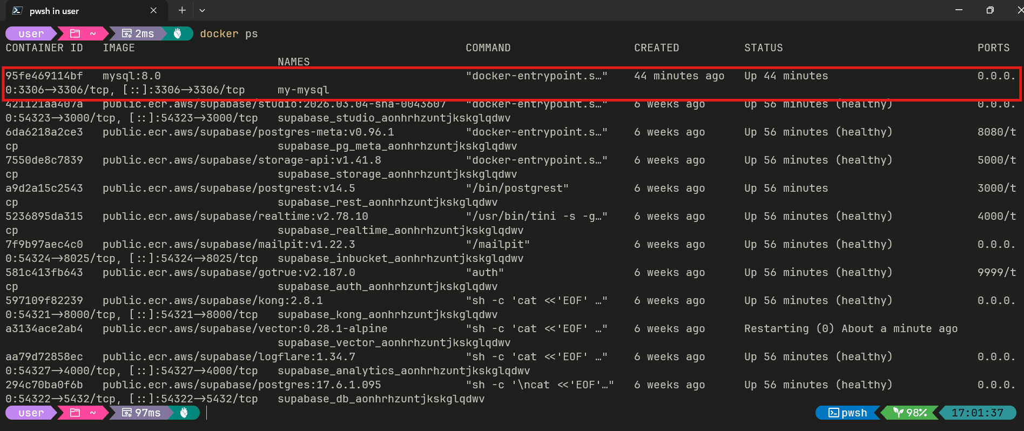This screenshot has height=431, width=1024.
Task: Click the 17:01:37 clock segment
Action: click(978, 413)
